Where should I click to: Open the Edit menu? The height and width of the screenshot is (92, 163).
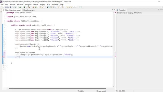point(7,5)
